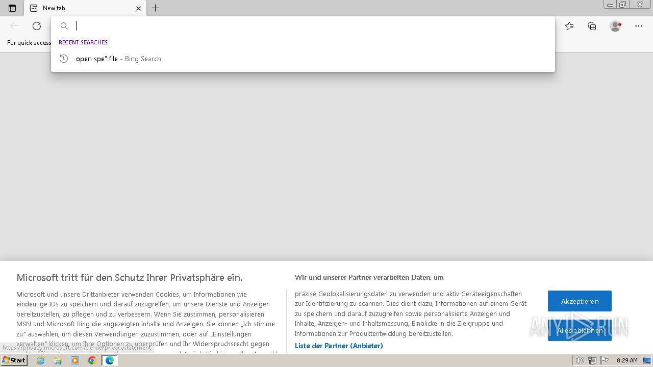The width and height of the screenshot is (653, 367).
Task: Restore down the browser window
Action: coord(623,5)
